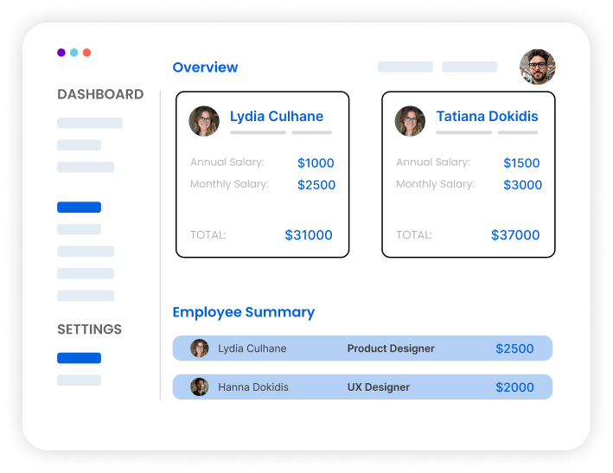Click the $37000 total in Tatiana's card
Screen dimensions: 613x473
[514, 235]
